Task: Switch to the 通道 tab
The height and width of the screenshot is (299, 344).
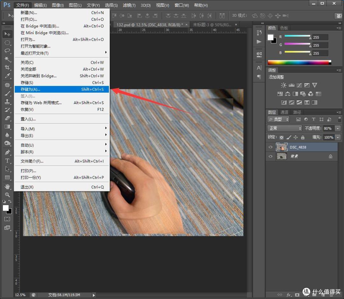Action: pos(284,112)
